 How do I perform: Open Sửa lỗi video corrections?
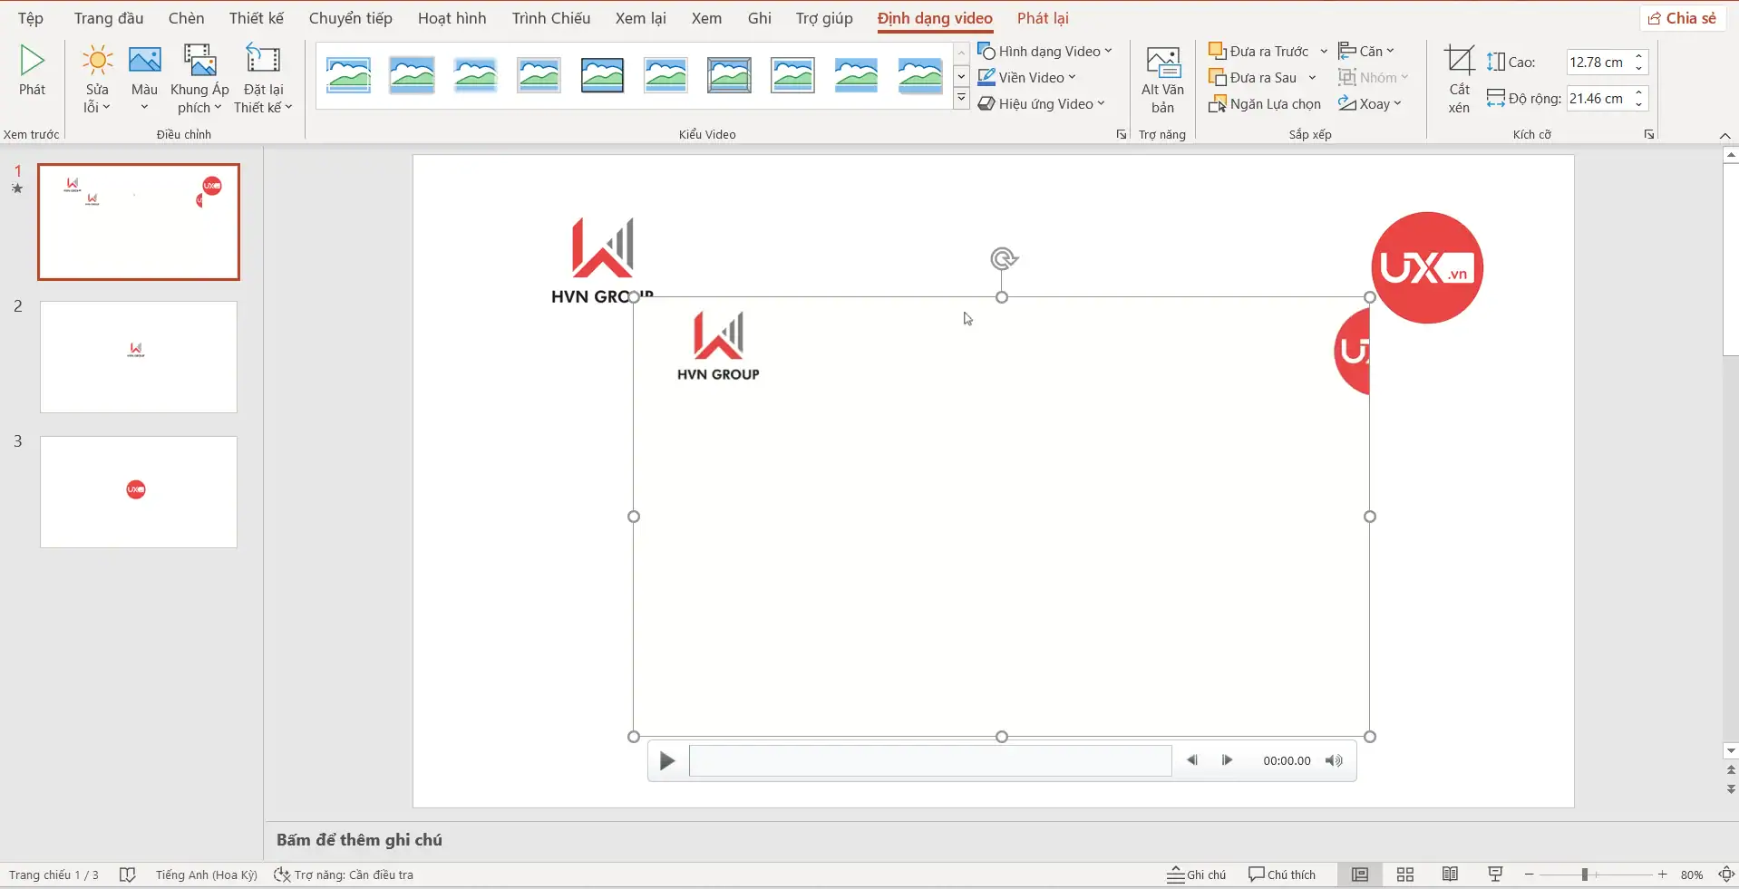point(97,80)
